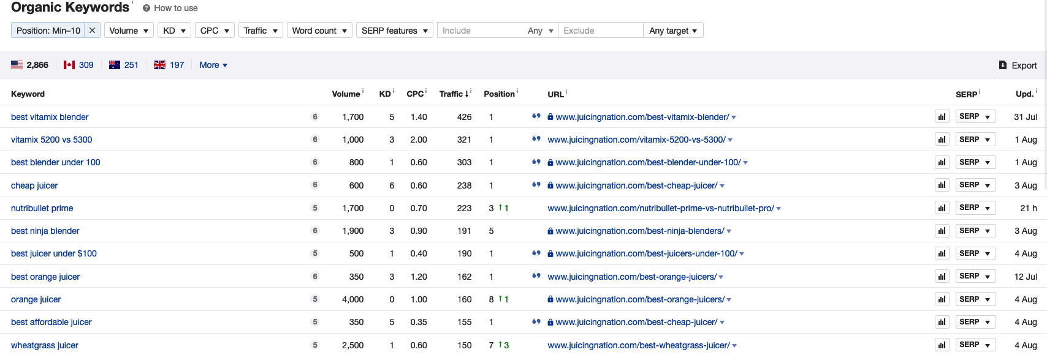Viewport: 1047px width, 355px height.
Task: Open the vitamix 5200 vs 5300 keyword link
Action: click(51, 140)
